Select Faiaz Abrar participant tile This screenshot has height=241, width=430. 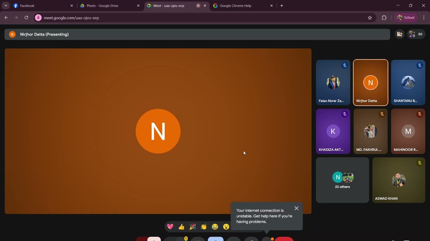click(x=333, y=83)
